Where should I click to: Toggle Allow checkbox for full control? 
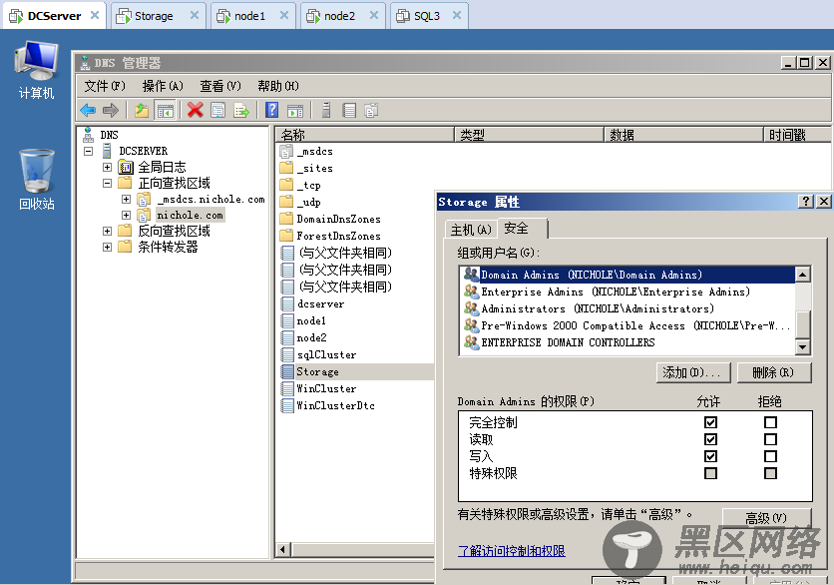coord(710,422)
